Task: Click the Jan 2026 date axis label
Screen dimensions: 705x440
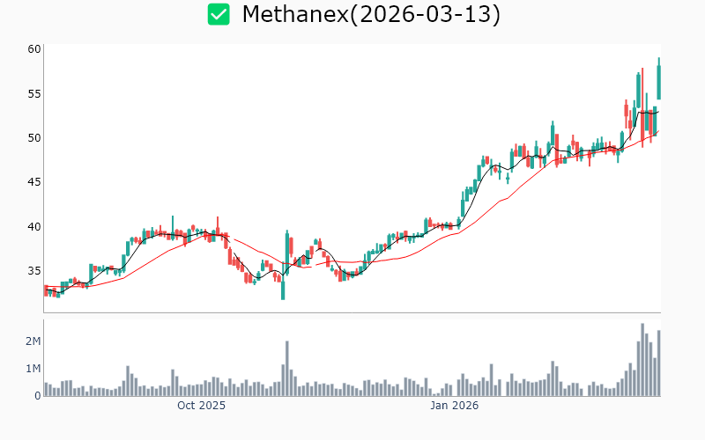Action: pos(453,406)
